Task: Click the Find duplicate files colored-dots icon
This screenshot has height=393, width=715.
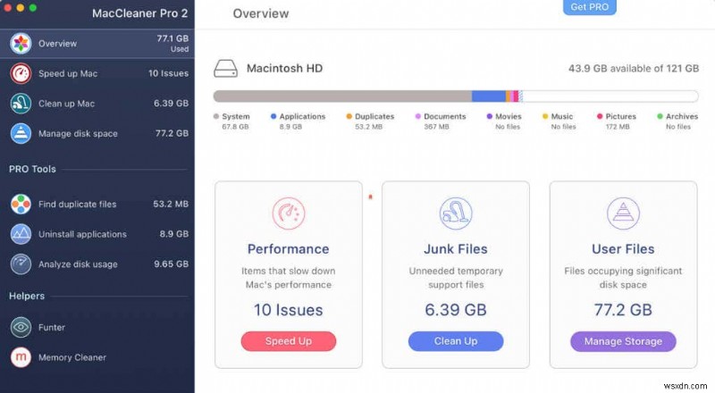Action: pyautogui.click(x=21, y=205)
